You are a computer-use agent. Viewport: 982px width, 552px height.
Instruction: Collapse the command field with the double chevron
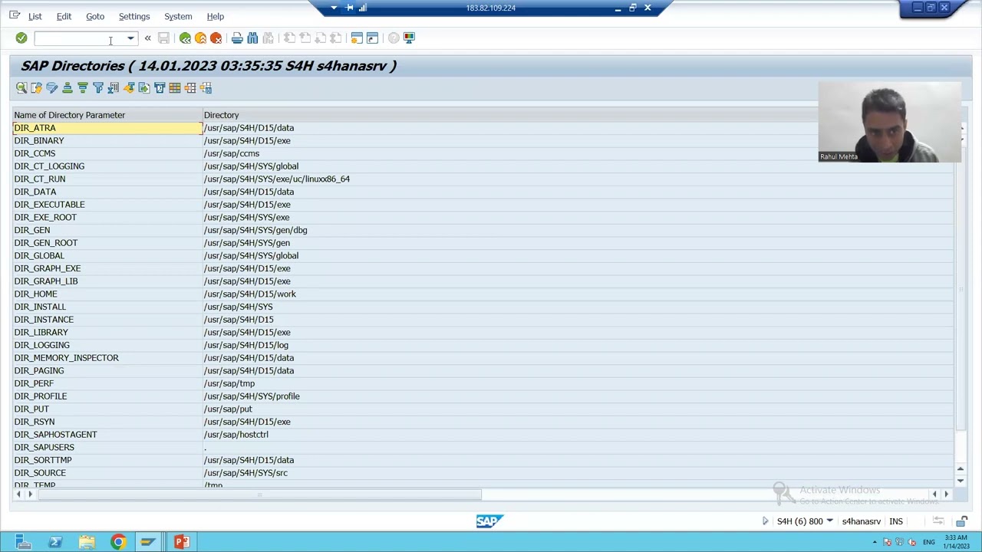point(147,38)
